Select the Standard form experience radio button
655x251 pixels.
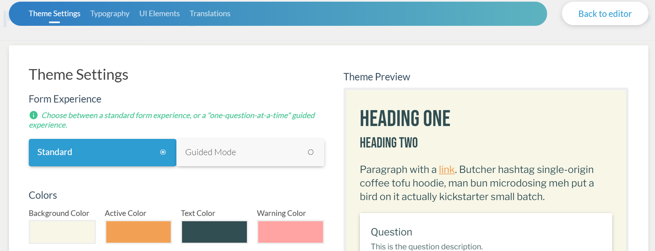[163, 152]
